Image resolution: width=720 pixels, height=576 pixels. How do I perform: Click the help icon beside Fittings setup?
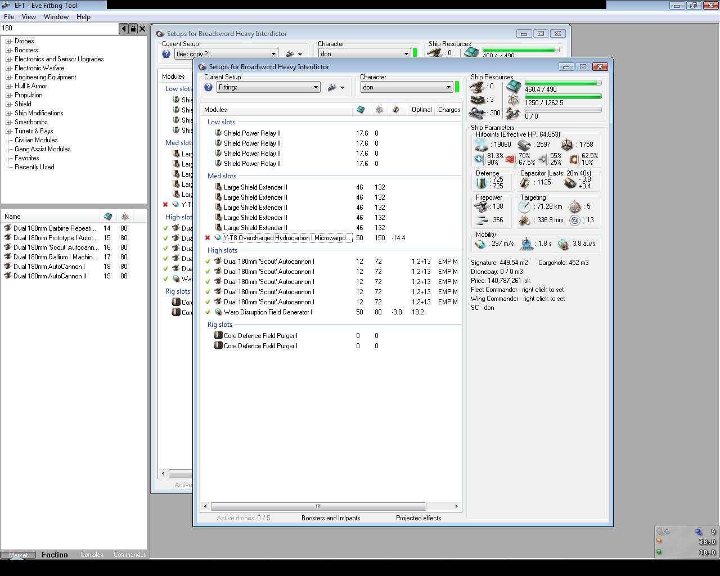tap(208, 87)
